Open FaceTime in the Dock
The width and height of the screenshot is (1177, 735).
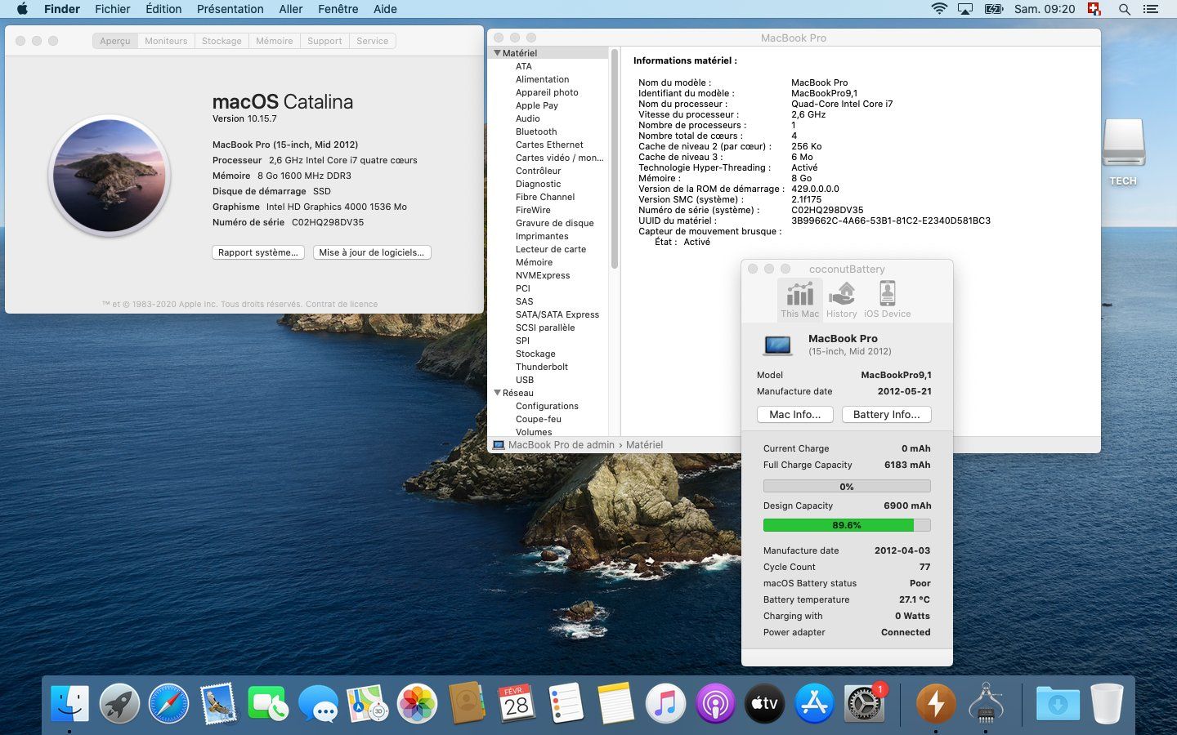267,703
